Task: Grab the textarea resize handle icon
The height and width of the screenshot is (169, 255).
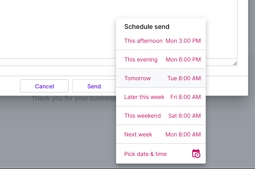Action: tap(235, 64)
